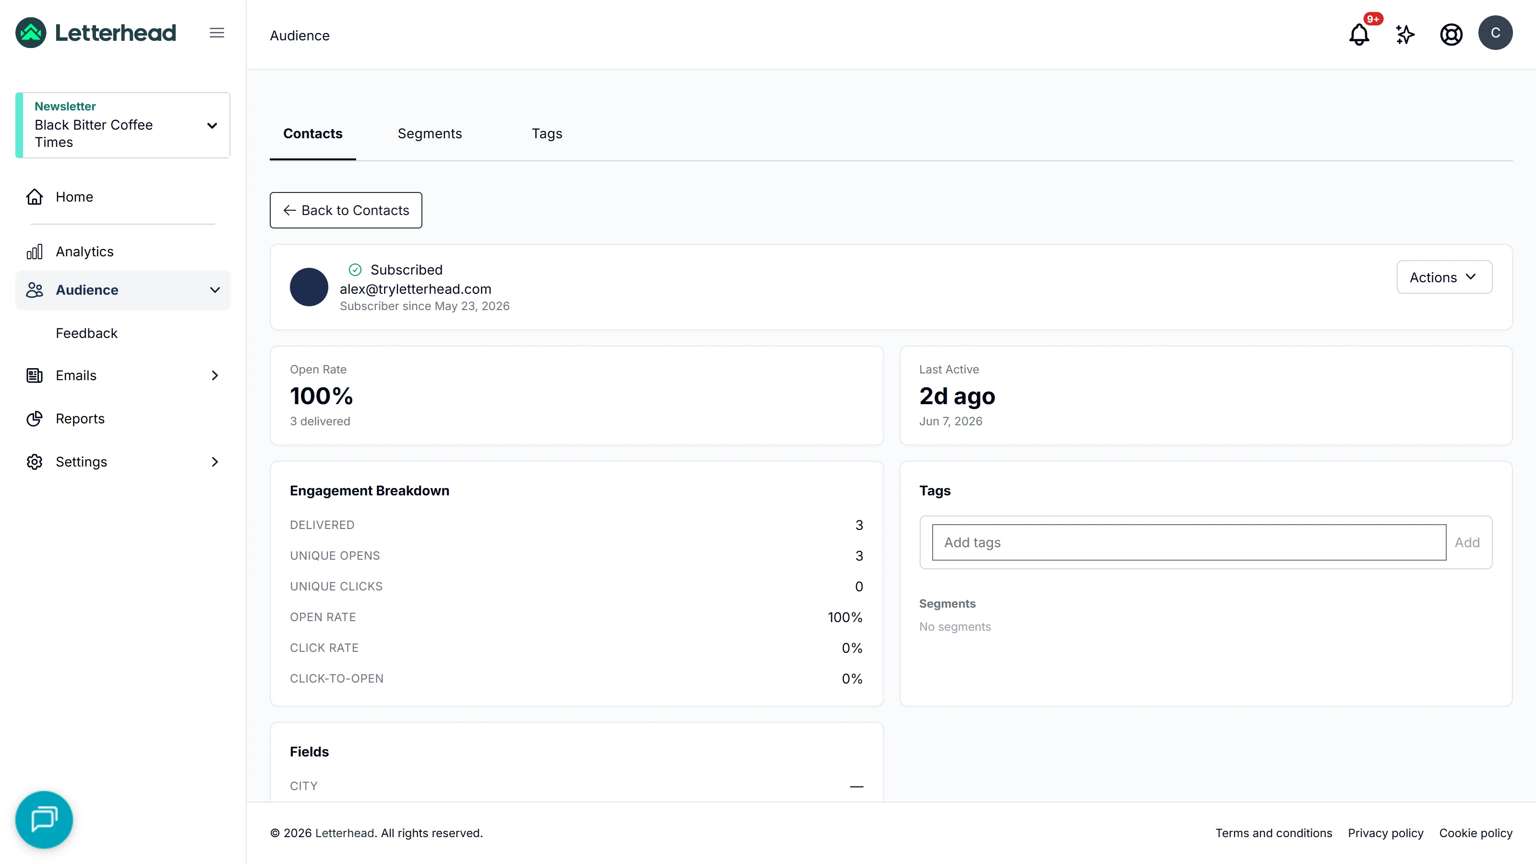Click the Reports pie chart icon
This screenshot has width=1536, height=864.
(35, 419)
